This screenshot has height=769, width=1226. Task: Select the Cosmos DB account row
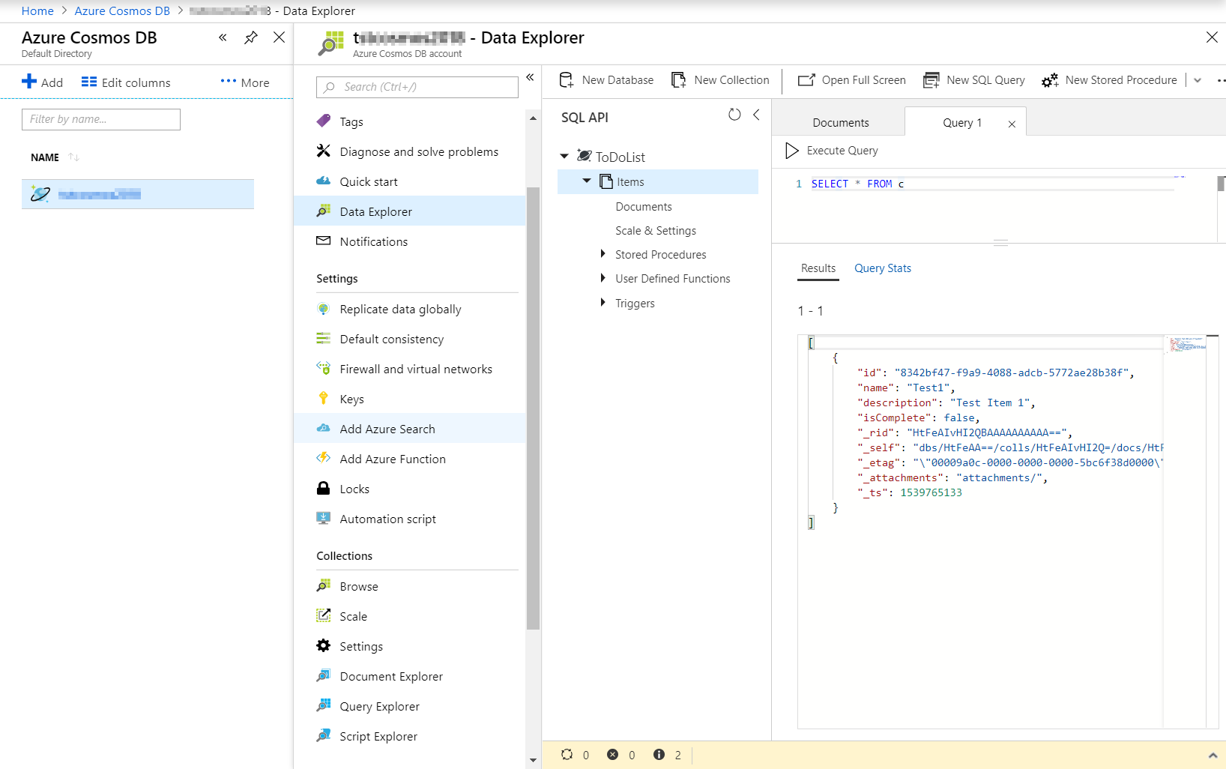138,194
